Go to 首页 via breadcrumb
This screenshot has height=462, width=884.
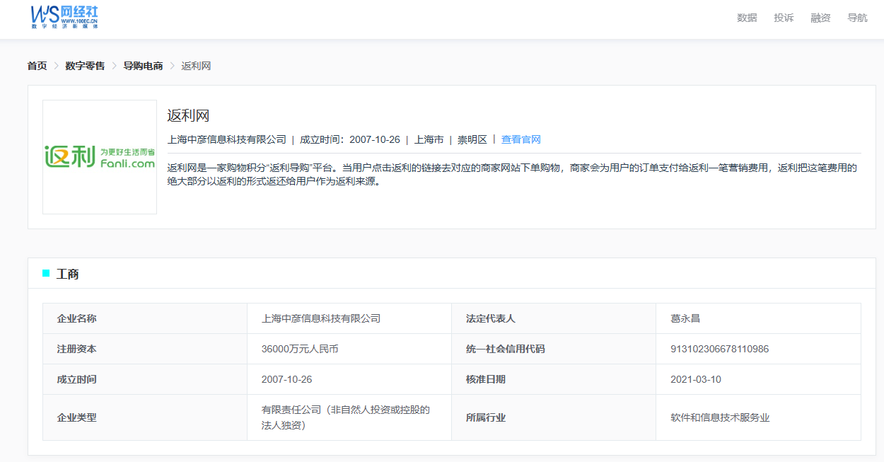click(x=37, y=66)
